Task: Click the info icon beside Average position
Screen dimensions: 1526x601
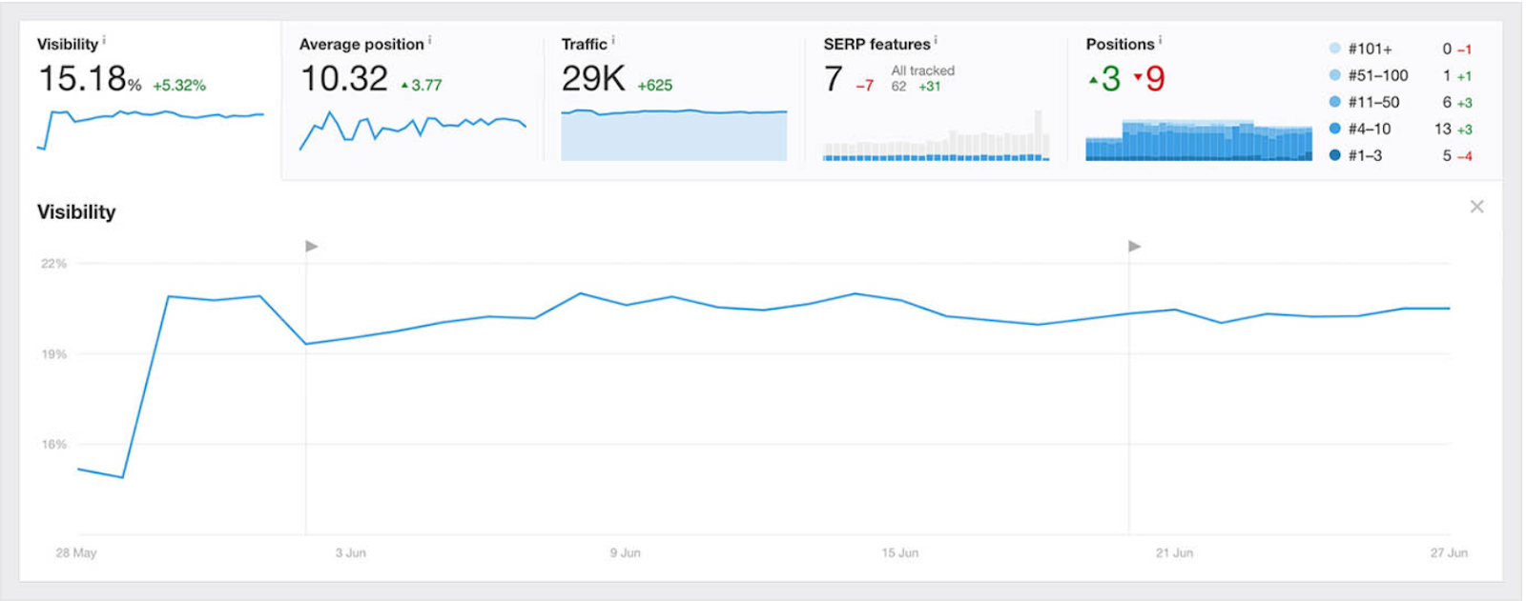Action: 430,41
